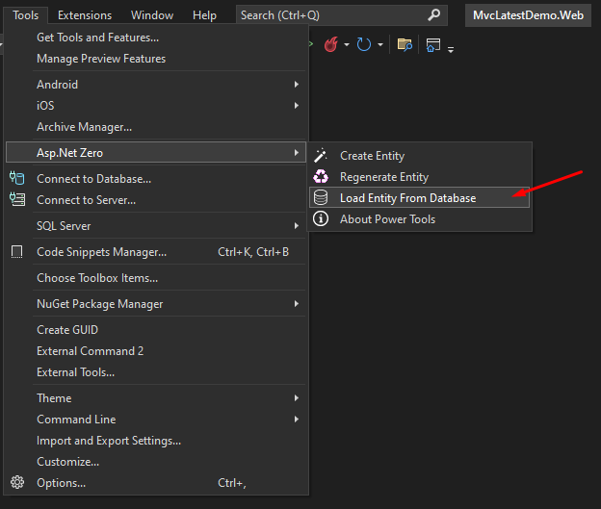The height and width of the screenshot is (509, 601).
Task: Select Manage Preview Features
Action: (156, 59)
